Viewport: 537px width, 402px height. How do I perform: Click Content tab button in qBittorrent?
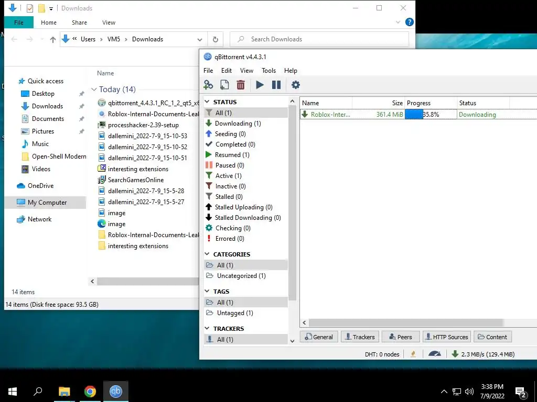click(x=492, y=337)
